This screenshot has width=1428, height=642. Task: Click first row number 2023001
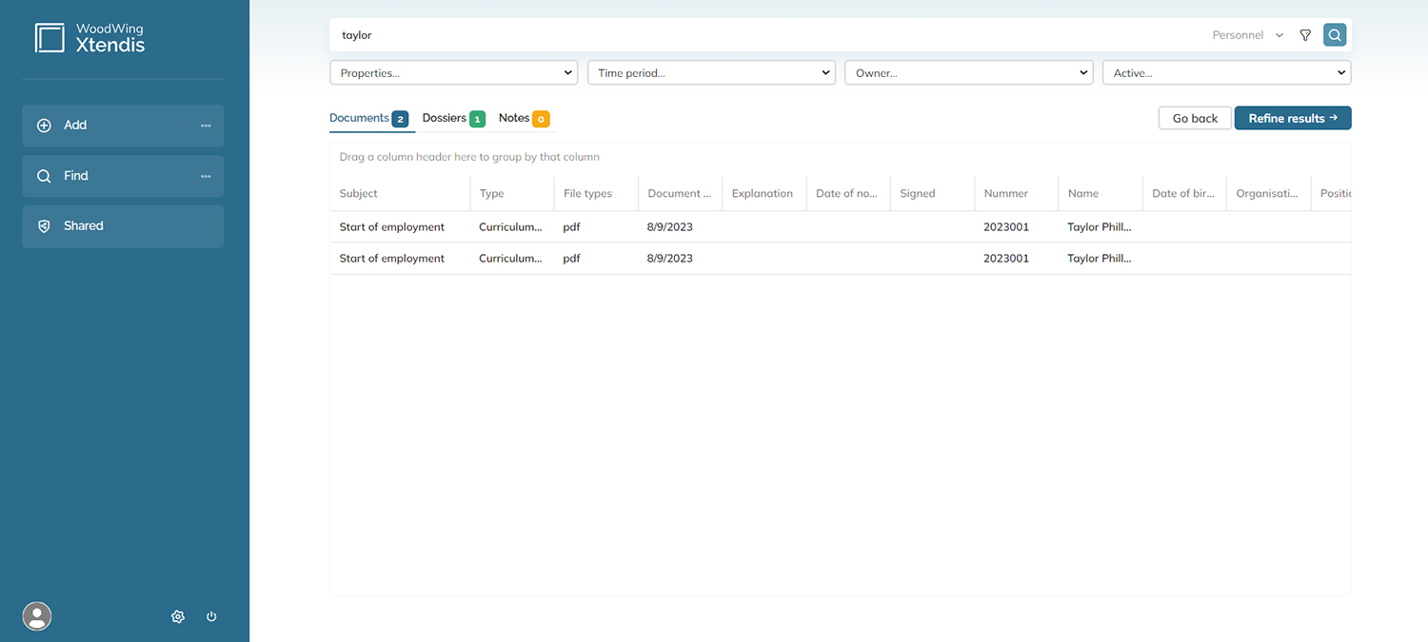coord(1006,227)
